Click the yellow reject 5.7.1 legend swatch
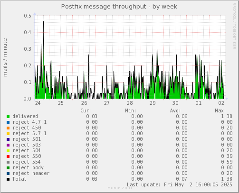The height and width of the screenshot is (193, 239). coord(8,134)
